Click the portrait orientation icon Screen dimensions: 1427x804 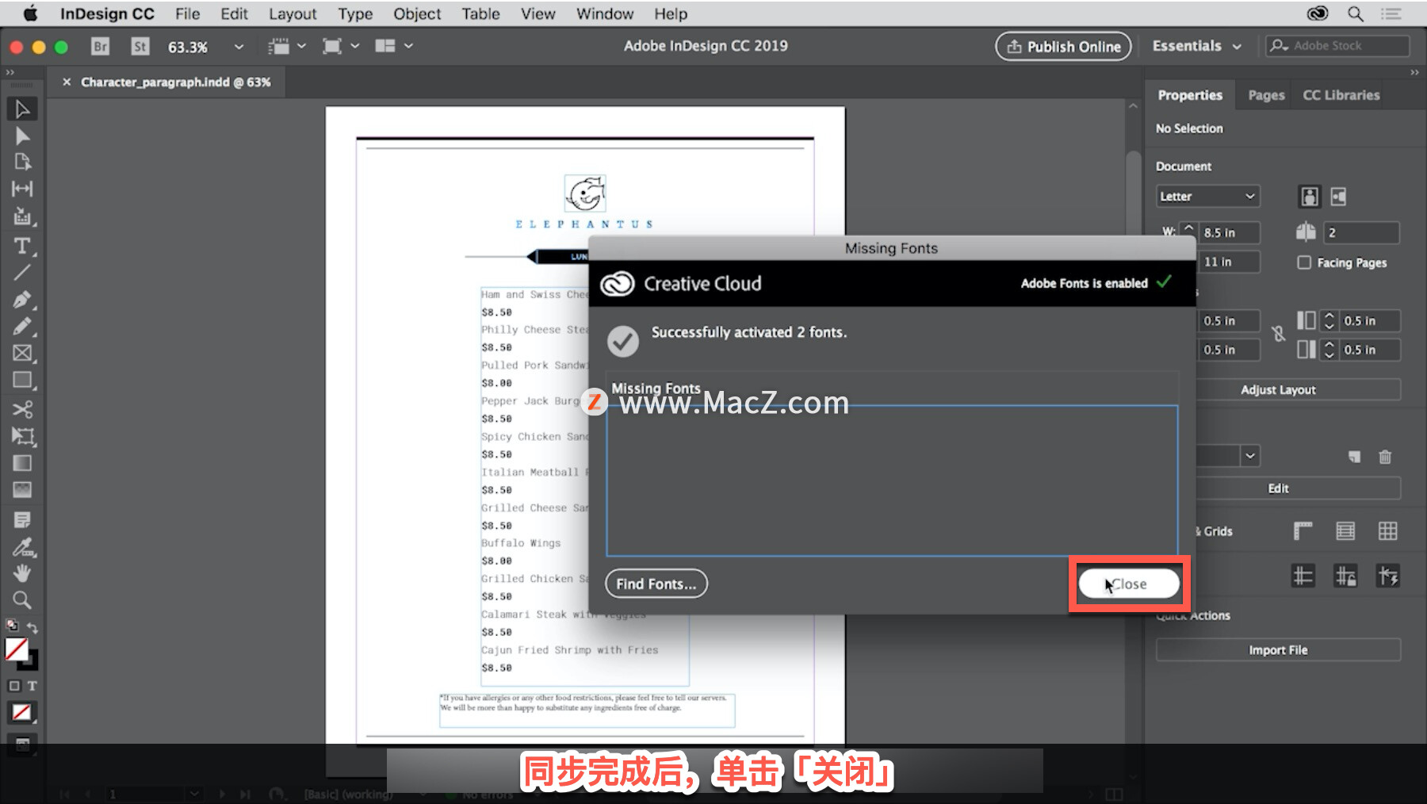pyautogui.click(x=1310, y=196)
